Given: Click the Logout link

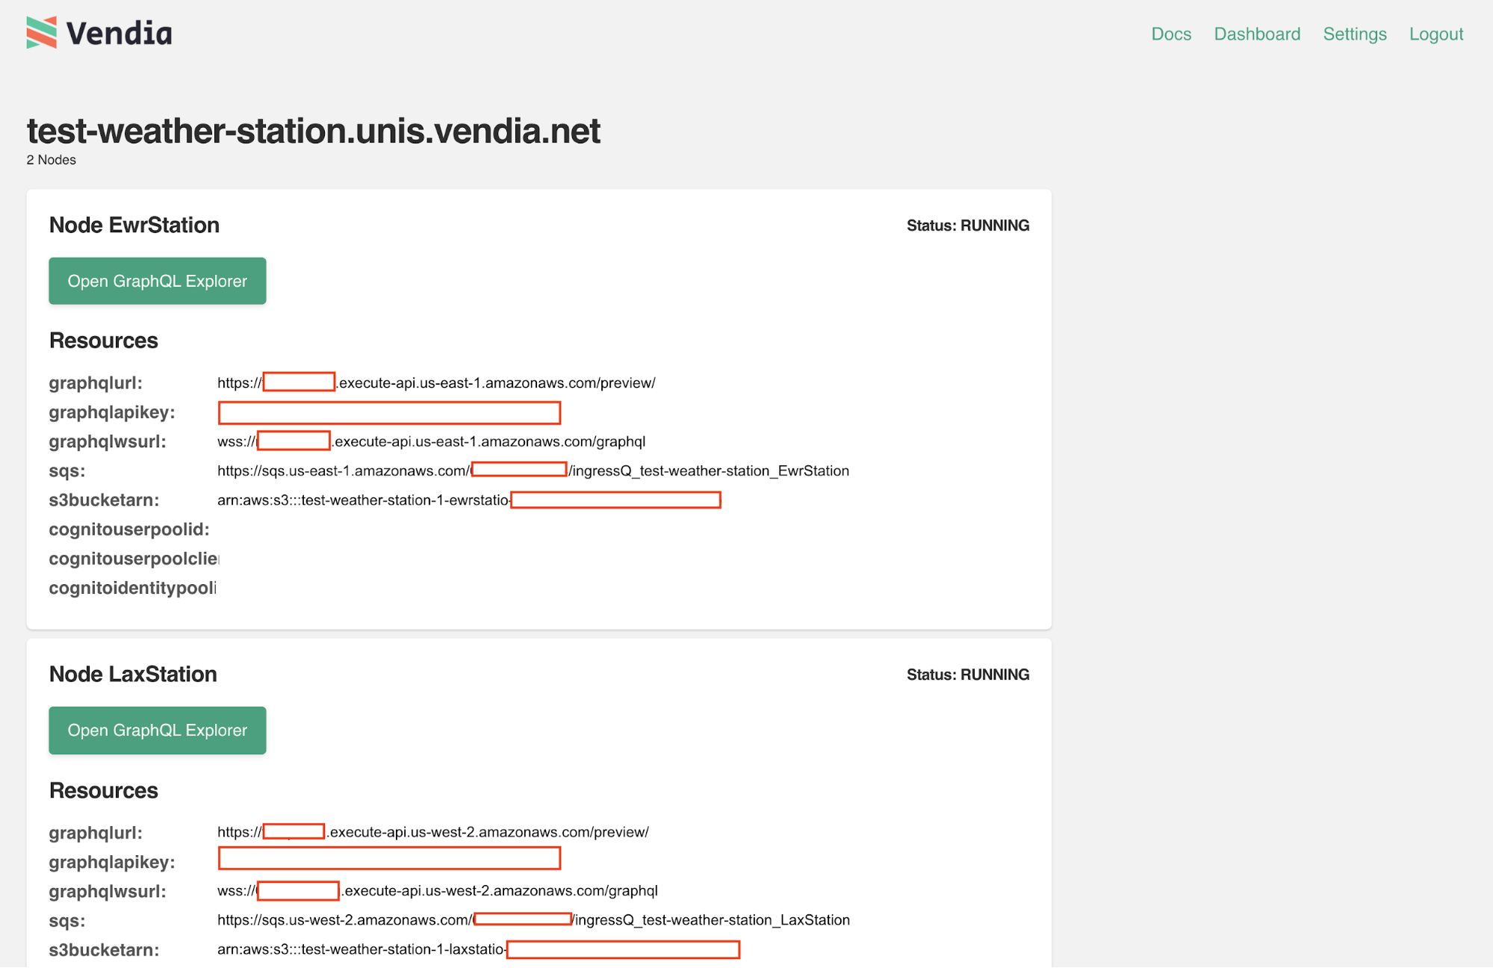Looking at the screenshot, I should [1436, 34].
